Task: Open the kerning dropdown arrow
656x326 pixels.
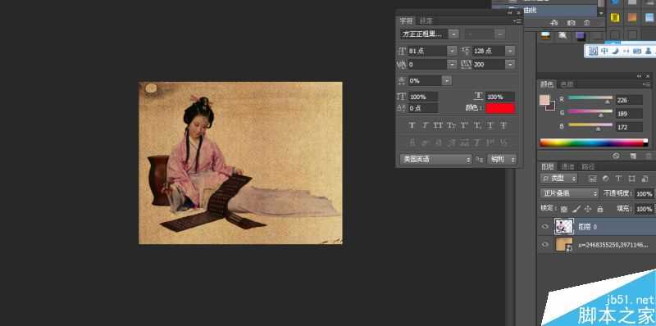Action: [x=452, y=65]
